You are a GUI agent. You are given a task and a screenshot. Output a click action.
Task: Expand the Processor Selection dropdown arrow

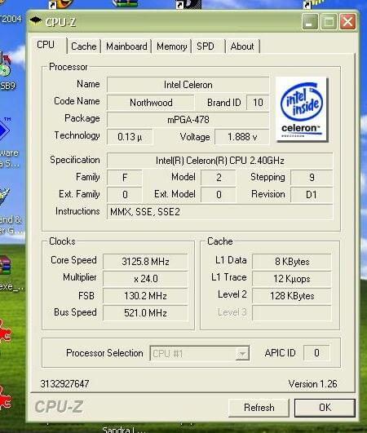(242, 353)
